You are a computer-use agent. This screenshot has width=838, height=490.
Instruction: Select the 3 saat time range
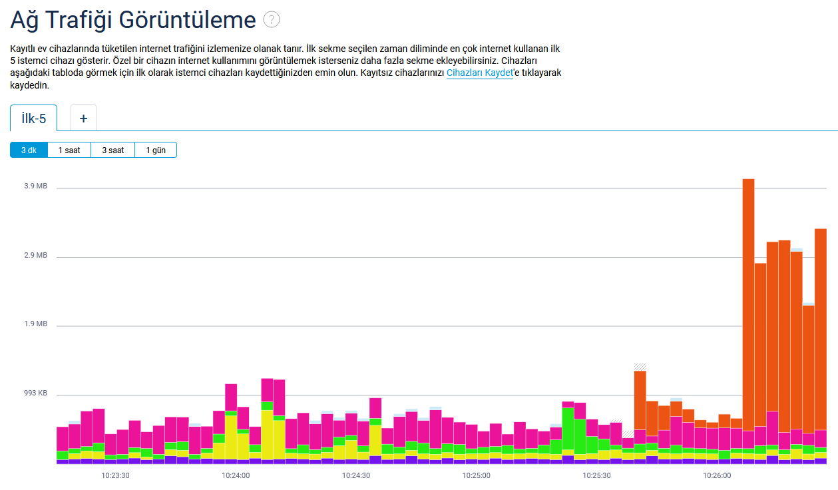(113, 150)
